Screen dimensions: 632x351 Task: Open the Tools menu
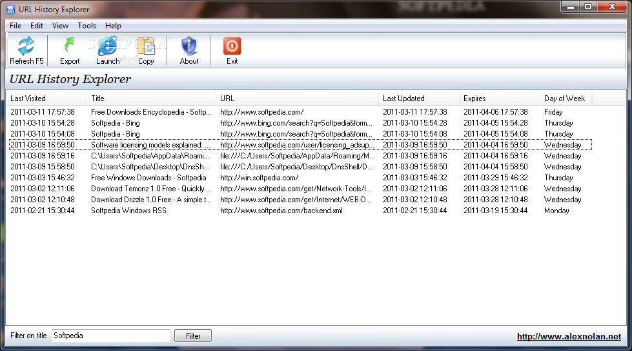[87, 26]
